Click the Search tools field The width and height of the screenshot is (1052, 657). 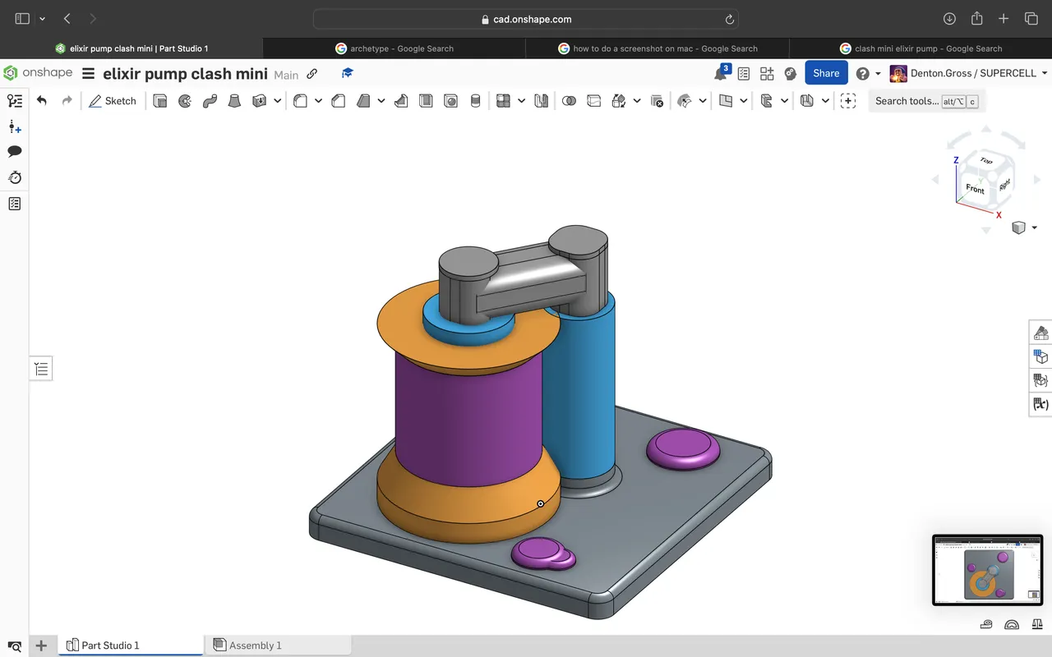click(x=926, y=101)
